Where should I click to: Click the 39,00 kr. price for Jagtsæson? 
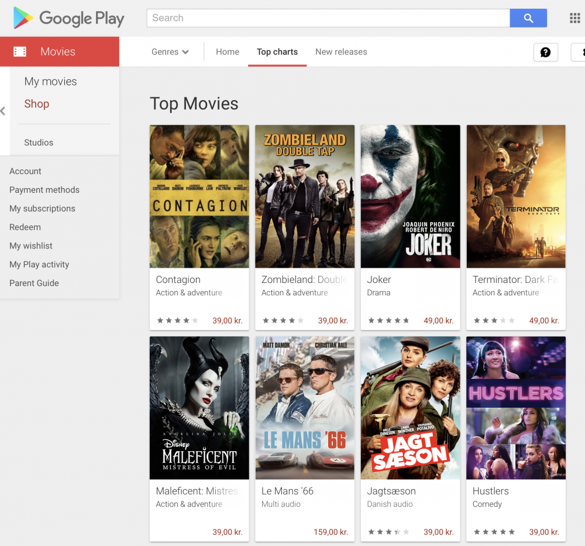click(x=439, y=532)
